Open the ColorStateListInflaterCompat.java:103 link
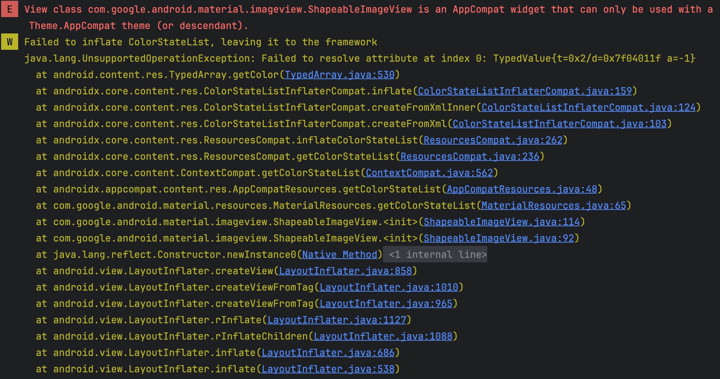Viewport: 720px width, 379px height. tap(560, 124)
